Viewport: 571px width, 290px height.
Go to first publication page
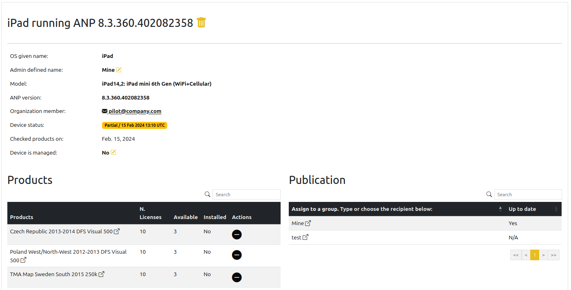[x=516, y=255]
